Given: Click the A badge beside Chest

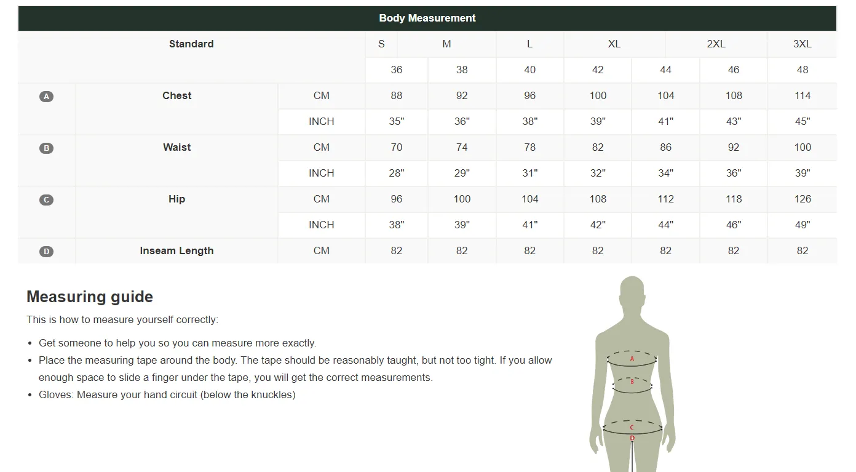Looking at the screenshot, I should 46,97.
